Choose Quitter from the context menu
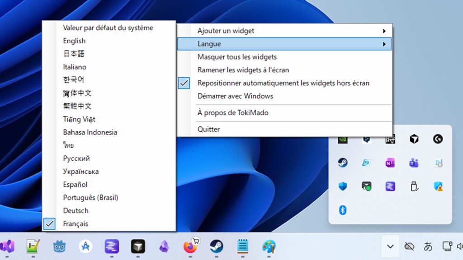 click(284, 130)
